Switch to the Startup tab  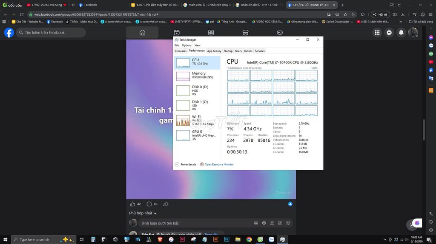click(x=228, y=51)
